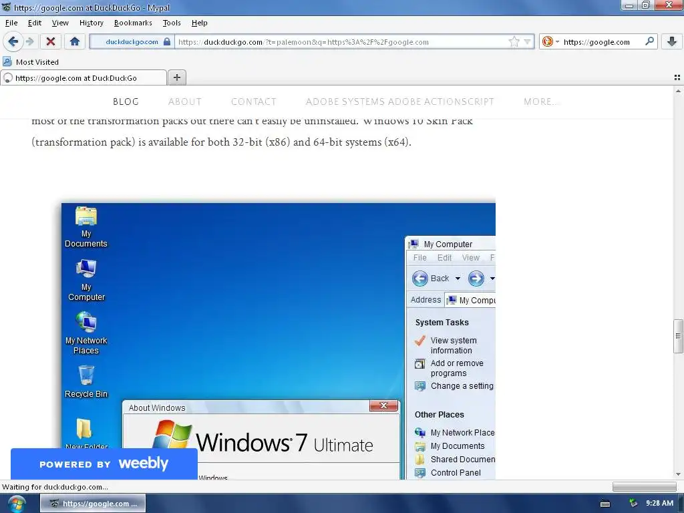Open the View menu
This screenshot has width=684, height=513.
click(60, 23)
